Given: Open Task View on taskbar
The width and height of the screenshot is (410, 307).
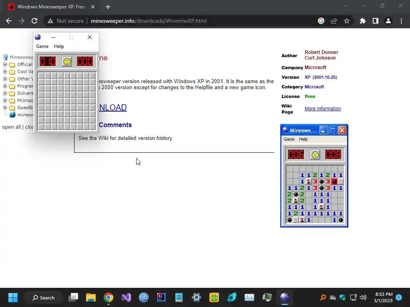Looking at the screenshot, I should 73,297.
